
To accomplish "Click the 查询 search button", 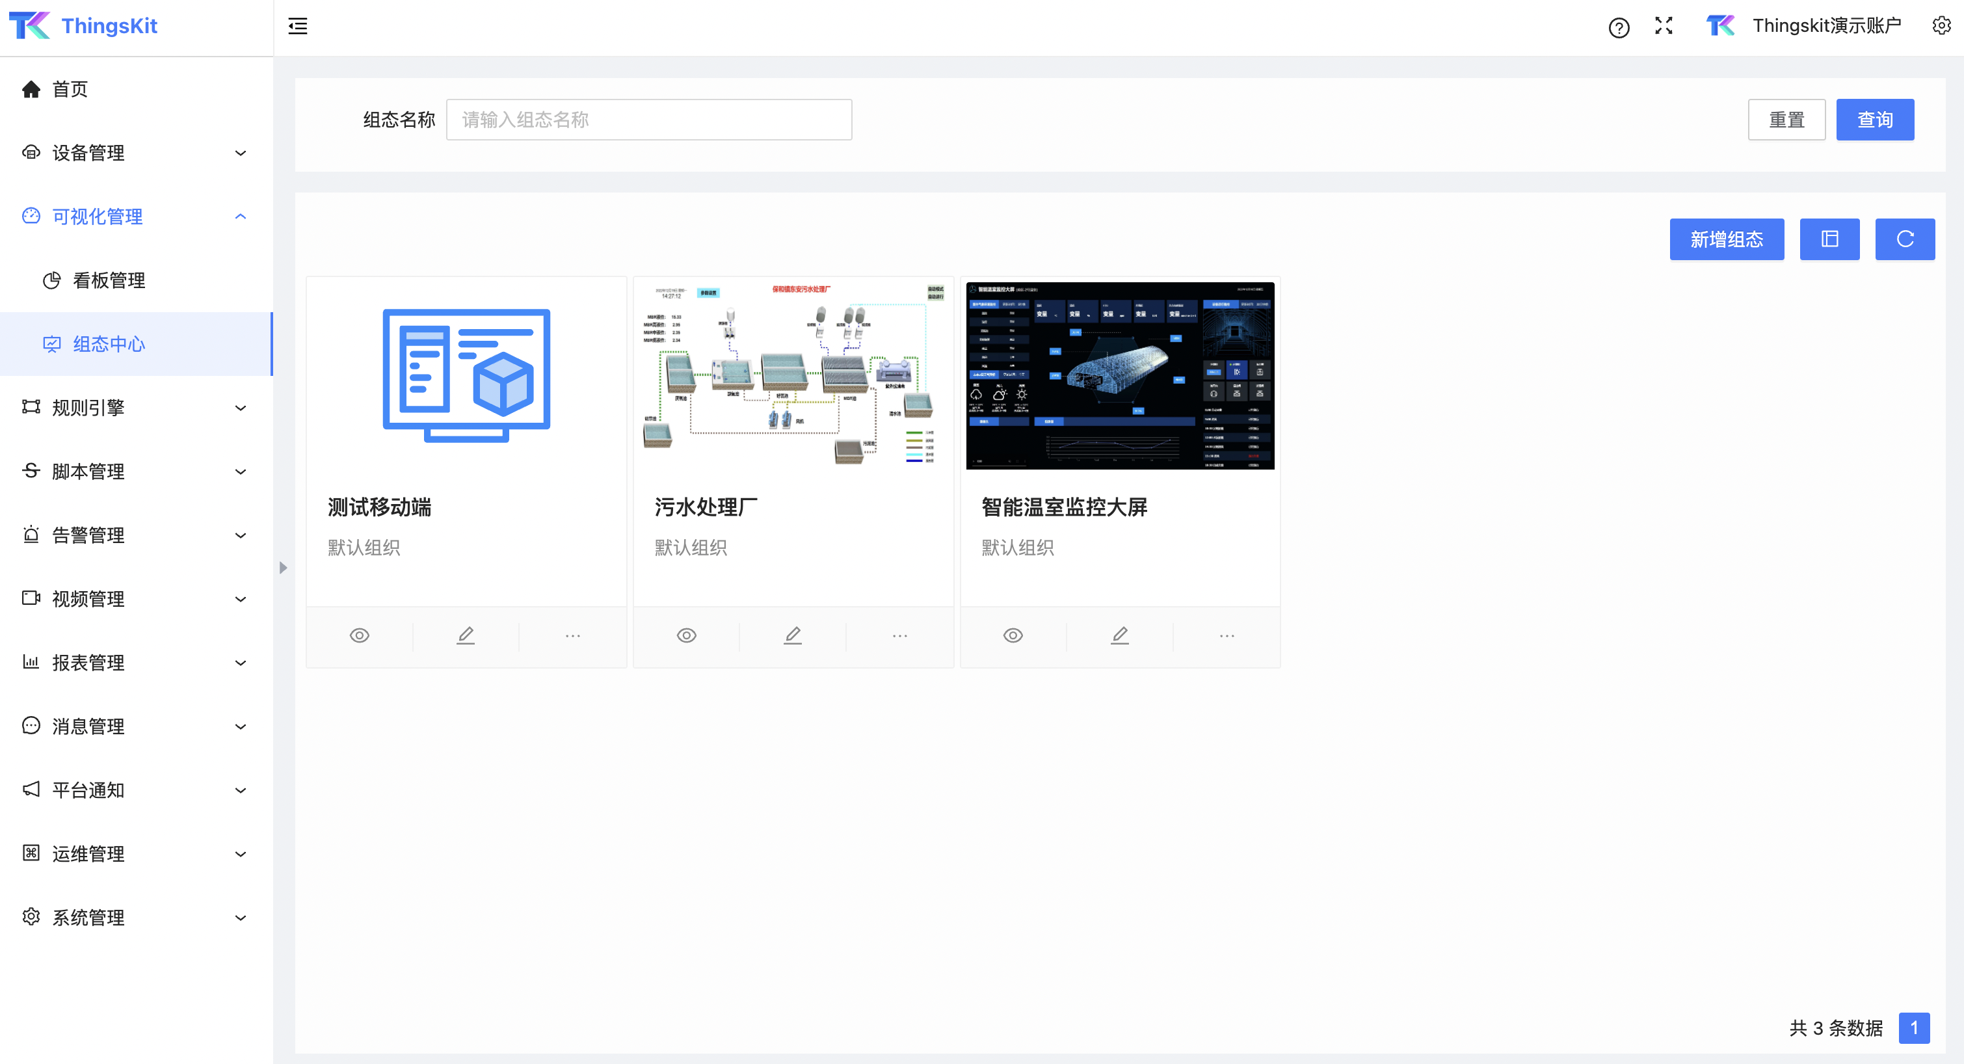I will (1874, 120).
